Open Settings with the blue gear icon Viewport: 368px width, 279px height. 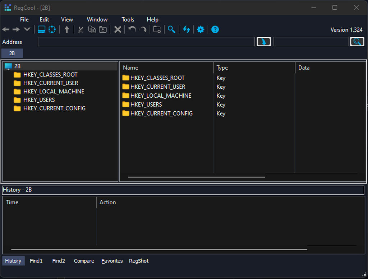pos(201,29)
